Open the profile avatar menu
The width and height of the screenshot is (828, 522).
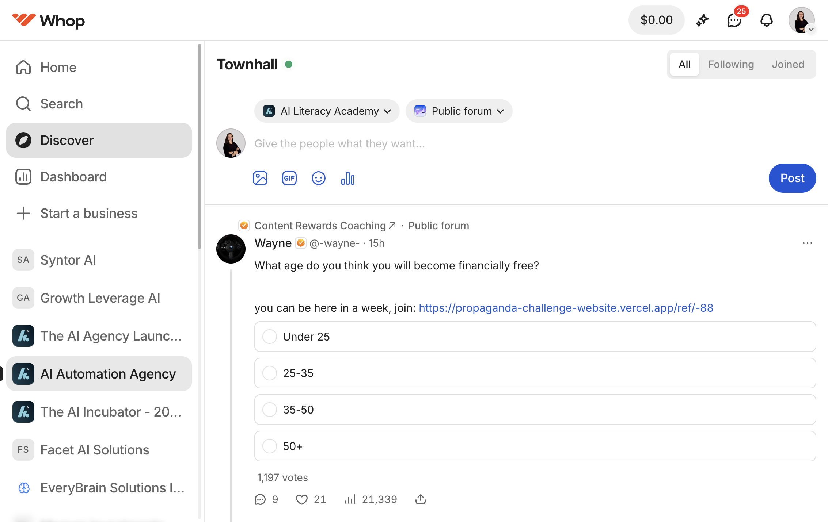(x=802, y=20)
